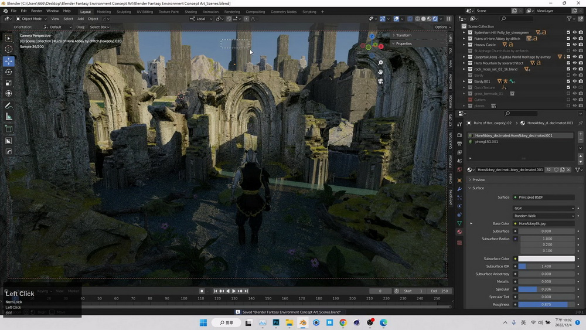Open the Options popover in viewport header
The image size is (586, 330).
tap(442, 27)
